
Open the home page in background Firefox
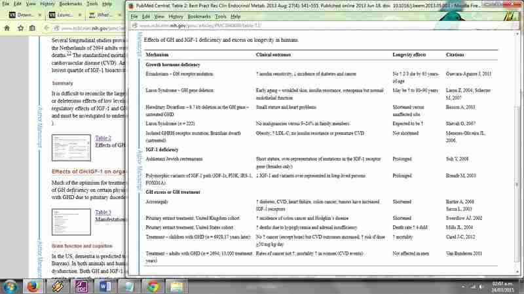pos(7,28)
